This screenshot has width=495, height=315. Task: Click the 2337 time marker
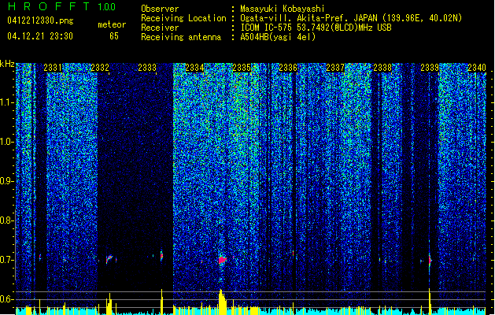[x=335, y=68]
